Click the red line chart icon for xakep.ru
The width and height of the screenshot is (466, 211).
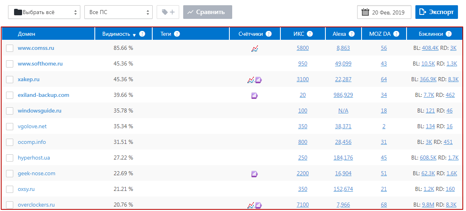[x=251, y=80]
